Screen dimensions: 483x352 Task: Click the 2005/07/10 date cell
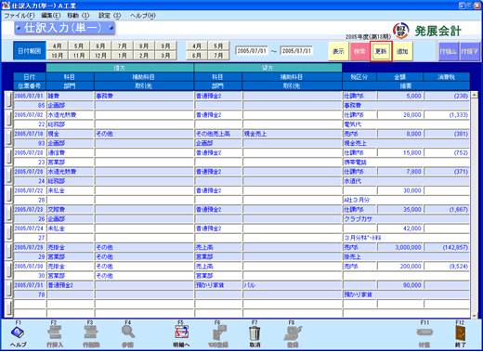coord(30,134)
